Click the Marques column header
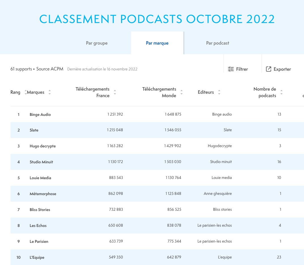 point(36,92)
